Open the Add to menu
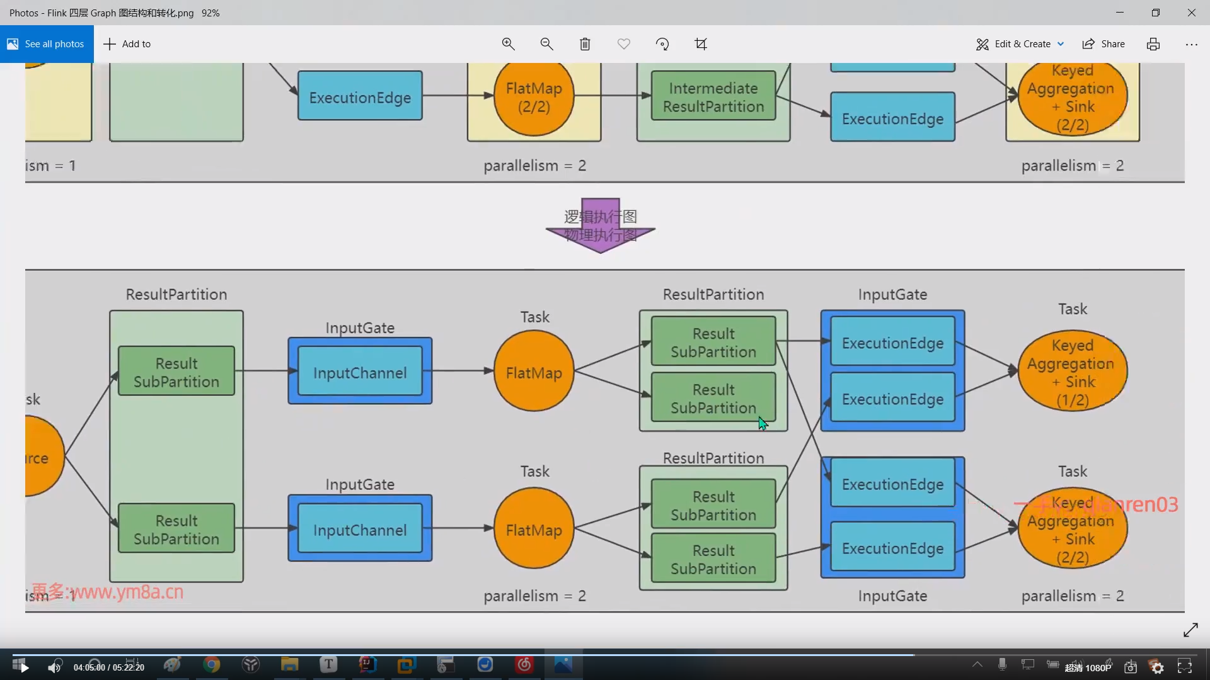This screenshot has height=680, width=1210. tap(127, 44)
